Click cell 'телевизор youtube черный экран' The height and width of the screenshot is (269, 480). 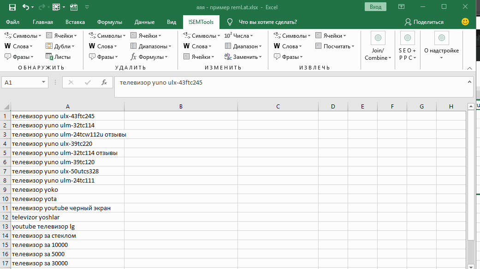coord(67,208)
